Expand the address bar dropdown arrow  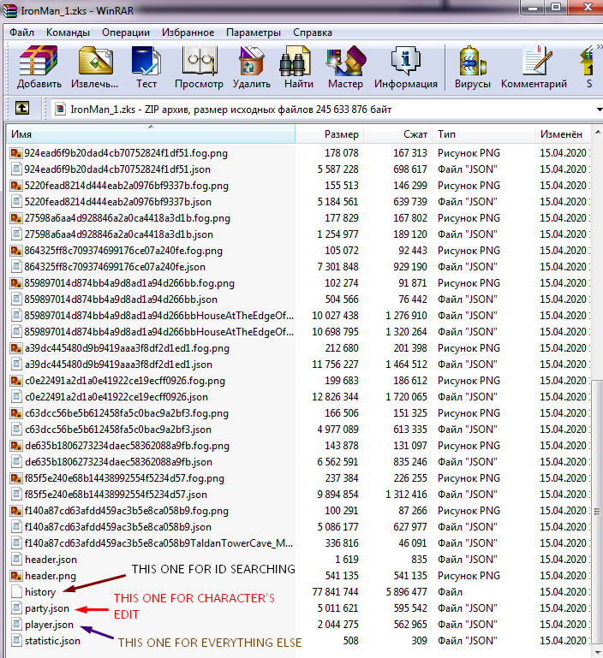click(599, 110)
